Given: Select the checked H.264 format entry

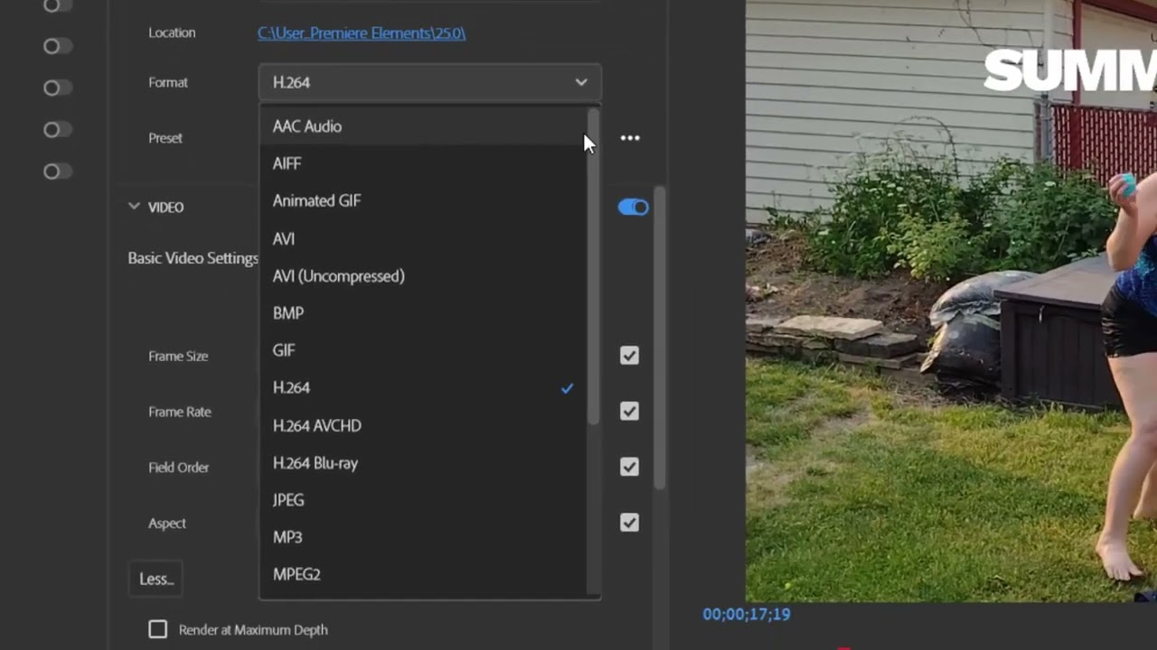Looking at the screenshot, I should tap(423, 387).
